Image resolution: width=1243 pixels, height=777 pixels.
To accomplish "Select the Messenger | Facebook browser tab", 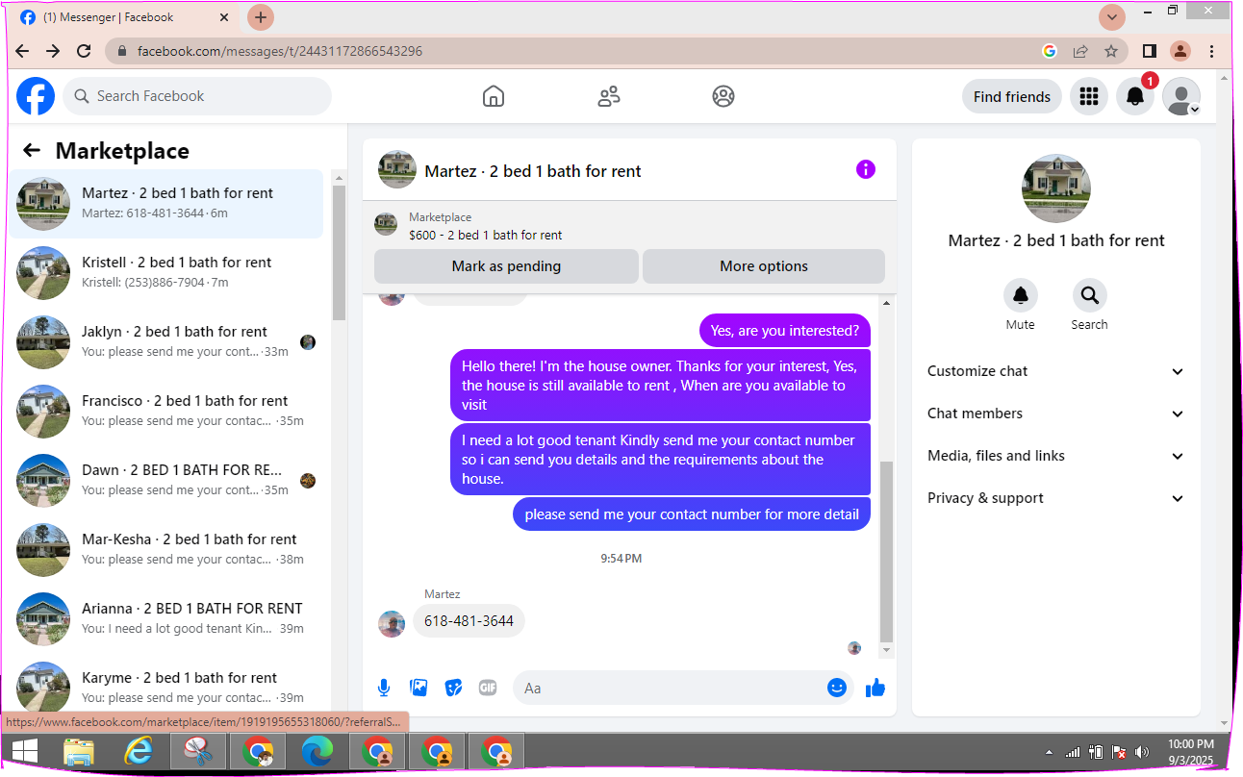I will tap(123, 17).
